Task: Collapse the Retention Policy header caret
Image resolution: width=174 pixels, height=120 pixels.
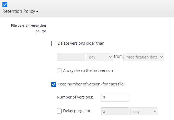Action: tap(37, 12)
